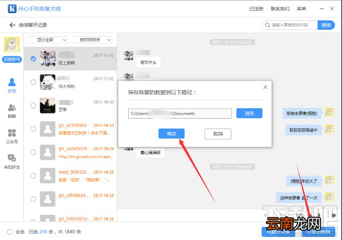Click the 切换账号 switch account button
The height and width of the screenshot is (240, 342).
coord(12,59)
